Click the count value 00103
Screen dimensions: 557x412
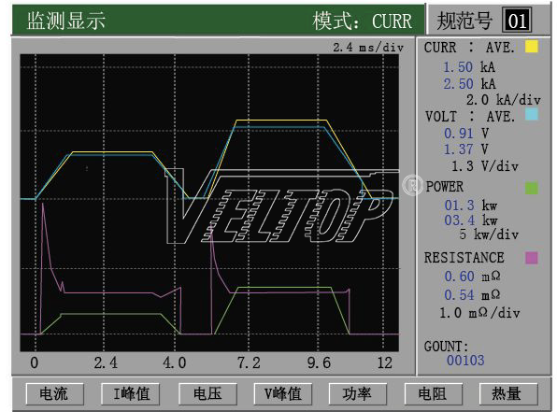pos(465,360)
